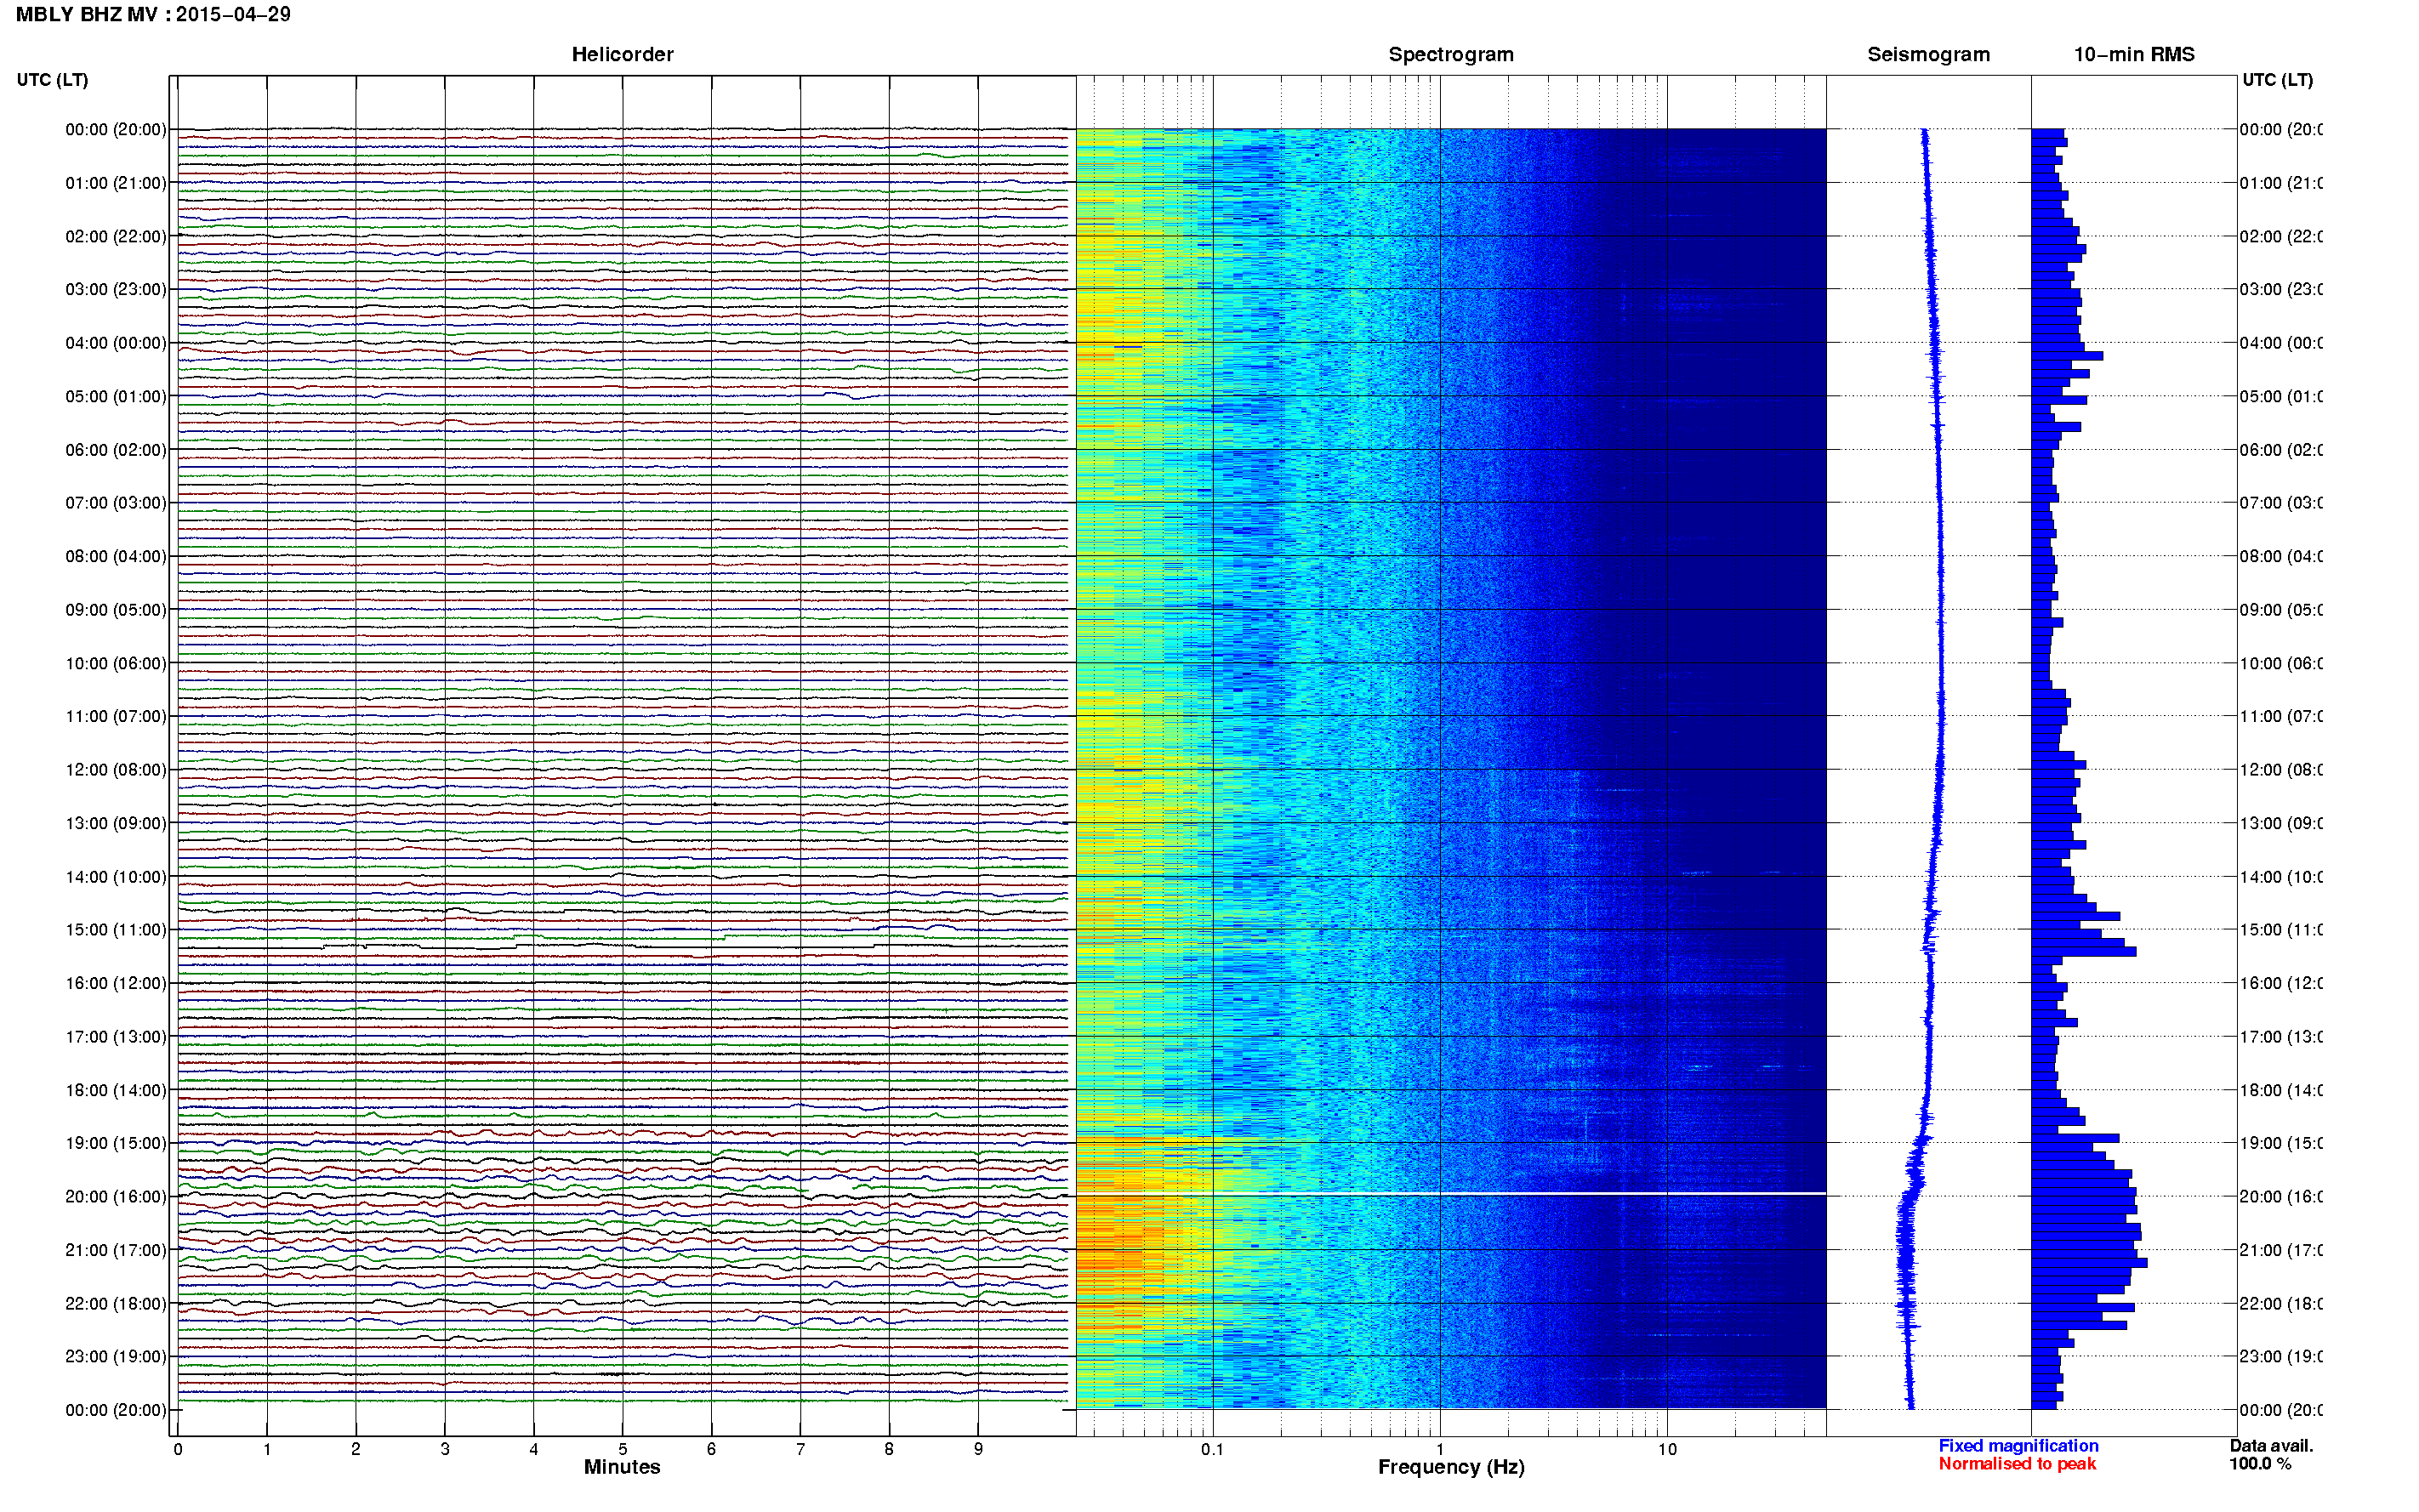The height and width of the screenshot is (1512, 2419).
Task: Click the '0.1' frequency tick label
Action: pos(1212,1449)
